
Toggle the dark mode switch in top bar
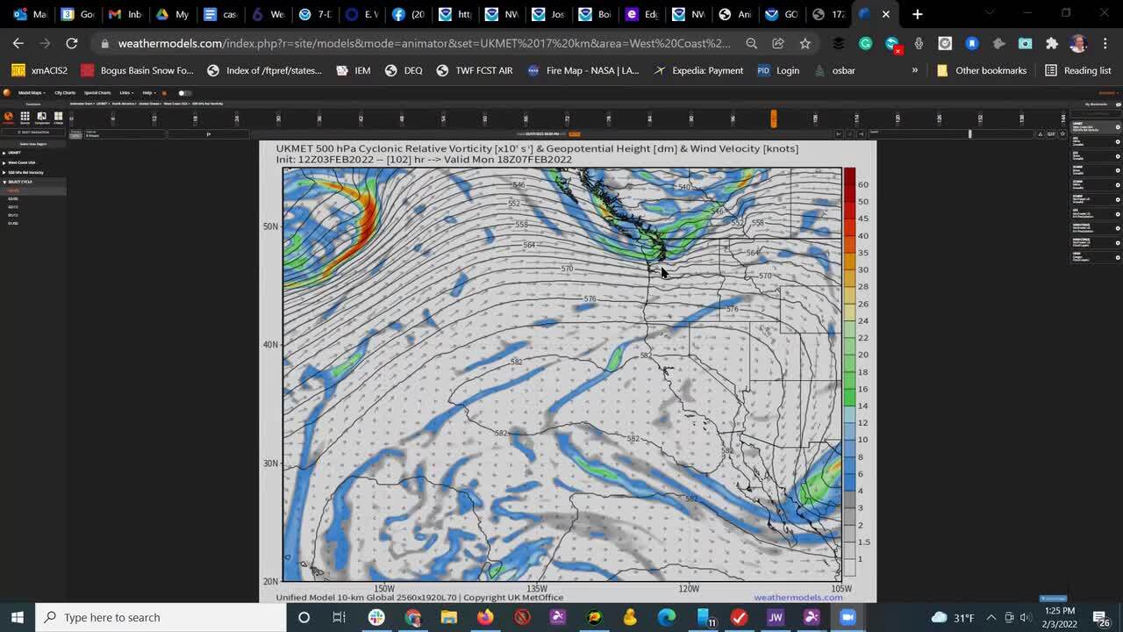click(x=181, y=93)
